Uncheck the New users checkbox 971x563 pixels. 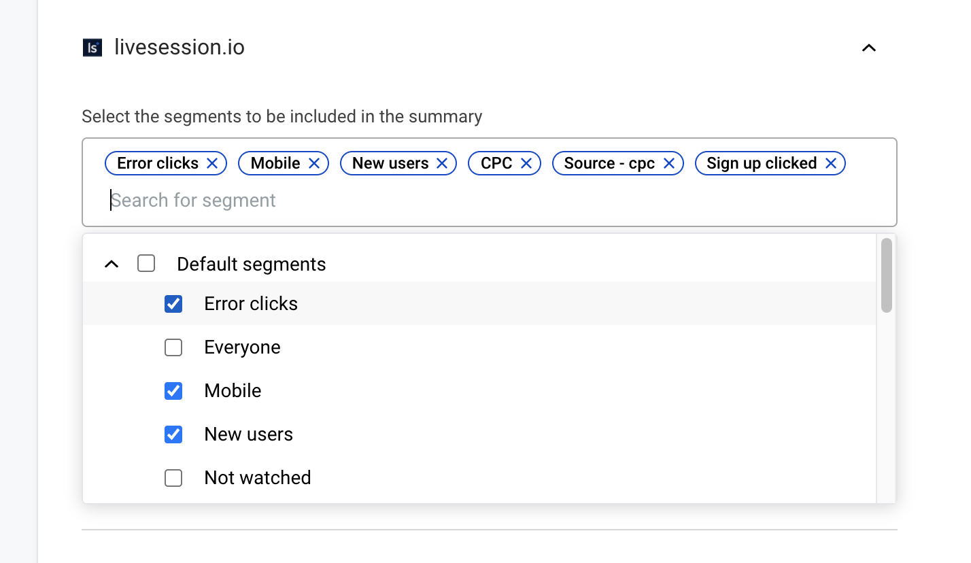[173, 434]
